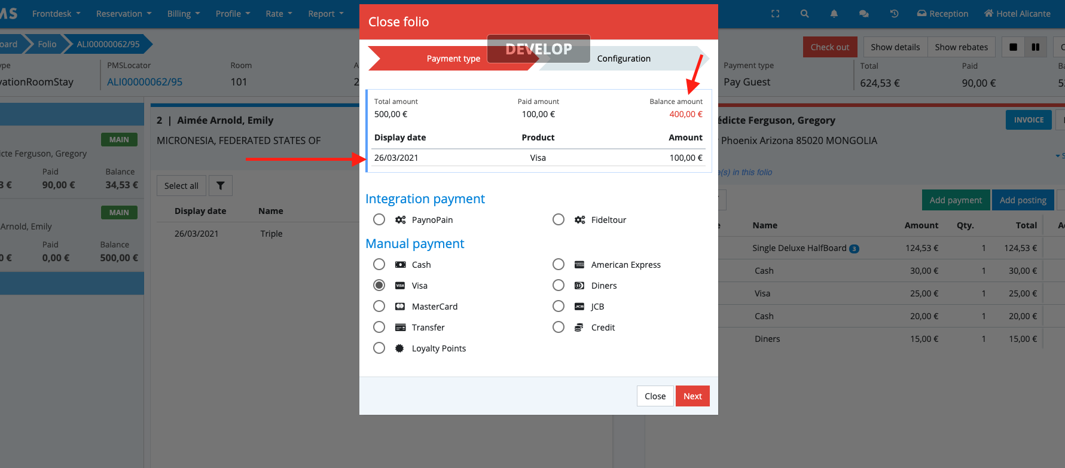Click the INVOICE button
1065x468 pixels.
pyautogui.click(x=1029, y=120)
